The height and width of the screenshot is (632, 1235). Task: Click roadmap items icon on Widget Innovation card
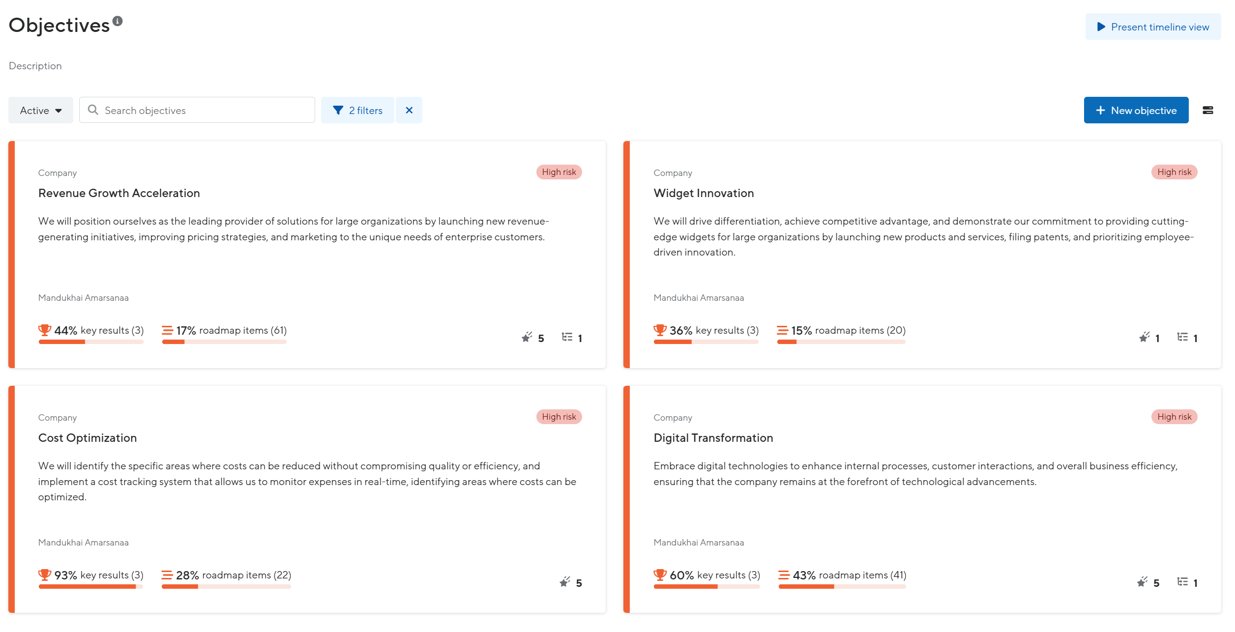pyautogui.click(x=782, y=330)
